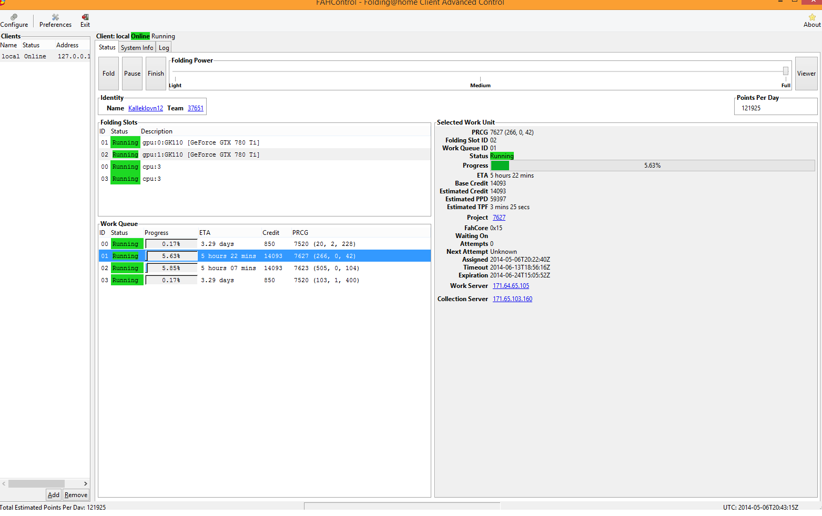Select folding slot 02 gpu:1:GK110
822x516 pixels.
(x=265, y=154)
